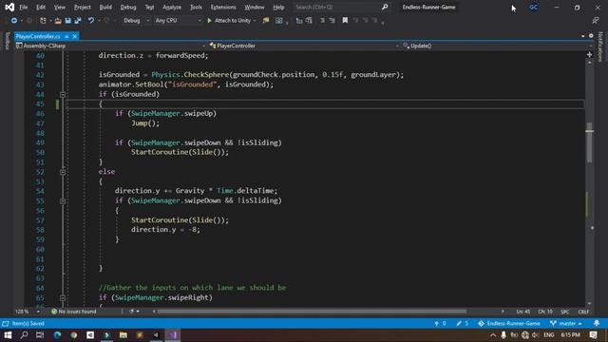The image size is (608, 342).
Task: Open the Analyze menu
Action: pyautogui.click(x=172, y=7)
